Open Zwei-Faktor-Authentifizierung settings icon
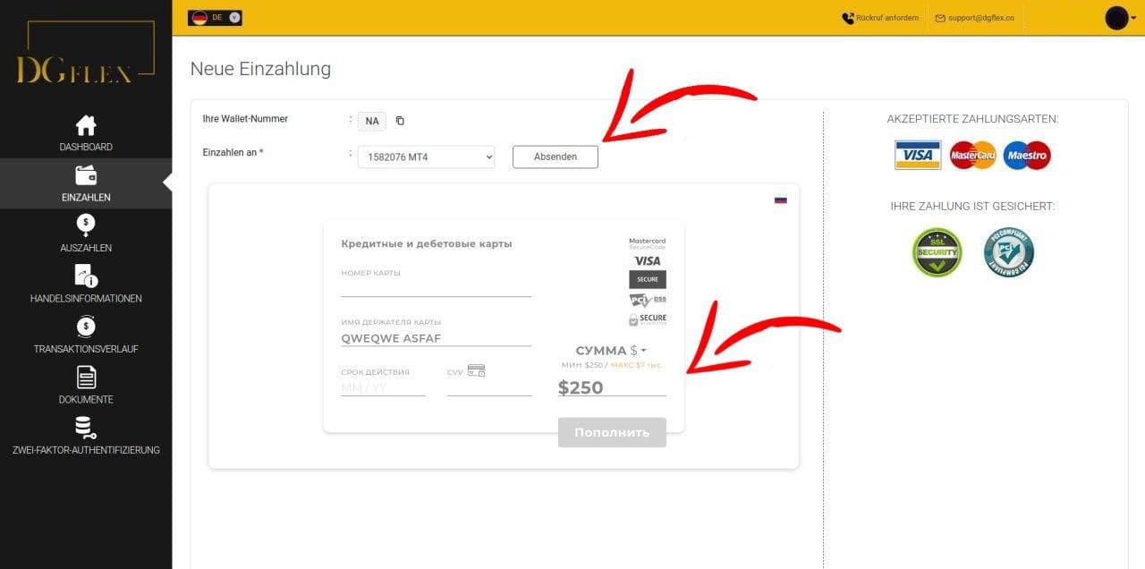Viewport: 1145px width, 569px height. pyautogui.click(x=86, y=428)
